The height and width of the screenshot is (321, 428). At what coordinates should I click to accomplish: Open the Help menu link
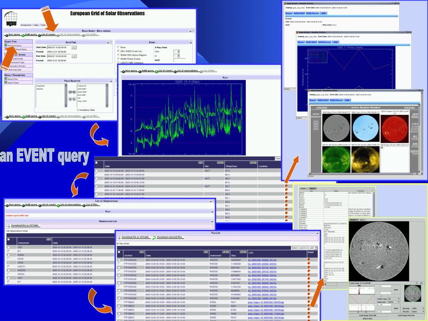(36, 25)
